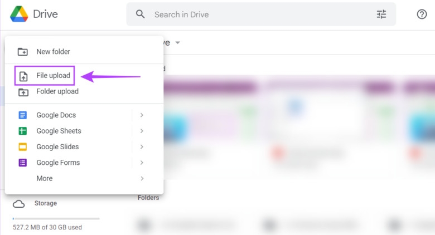Viewport: 435px width, 235px height.
Task: Open the Help question mark icon
Action: coord(422,14)
